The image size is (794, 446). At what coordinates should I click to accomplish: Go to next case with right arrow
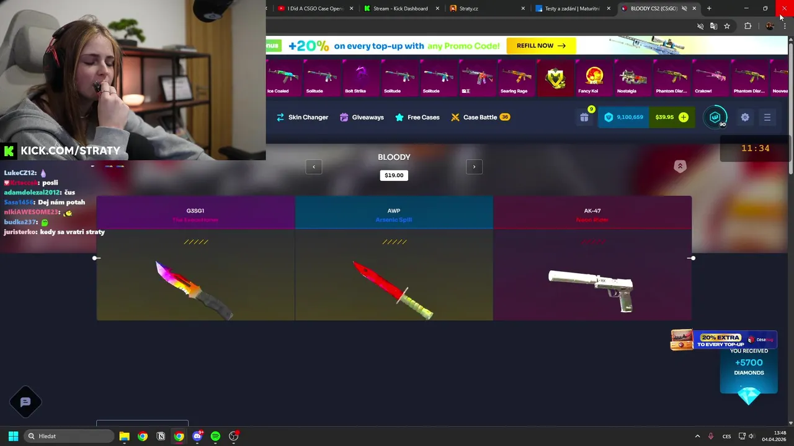pos(474,167)
